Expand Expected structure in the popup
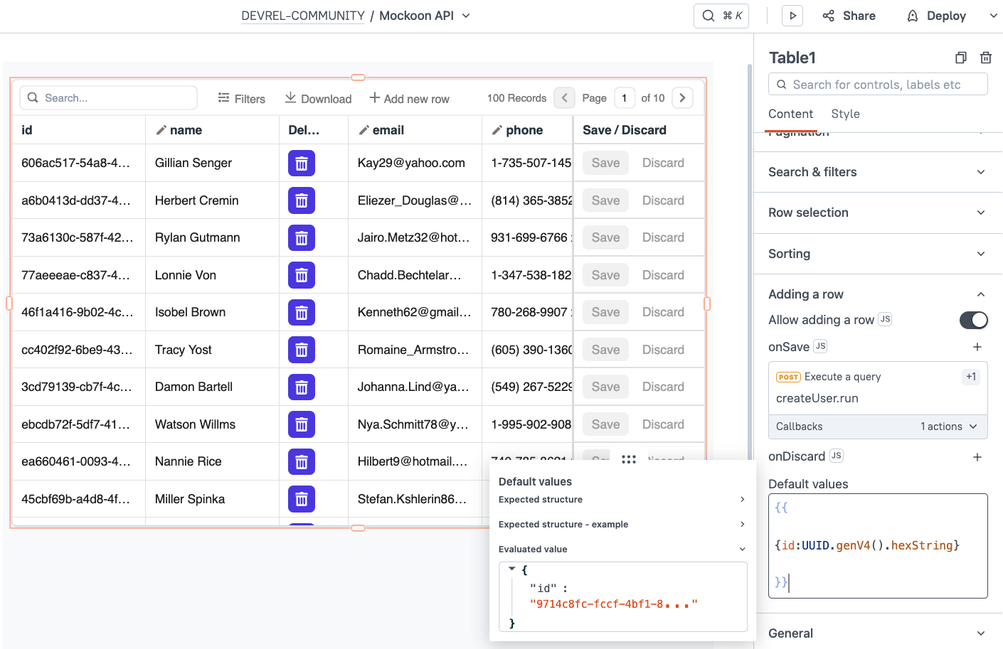Viewport: 1003px width, 649px height. pyautogui.click(x=622, y=500)
